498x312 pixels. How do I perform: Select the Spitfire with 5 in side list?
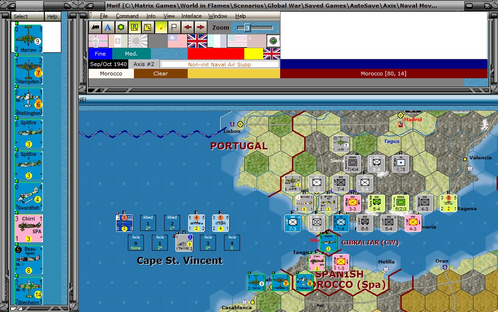coord(29,134)
